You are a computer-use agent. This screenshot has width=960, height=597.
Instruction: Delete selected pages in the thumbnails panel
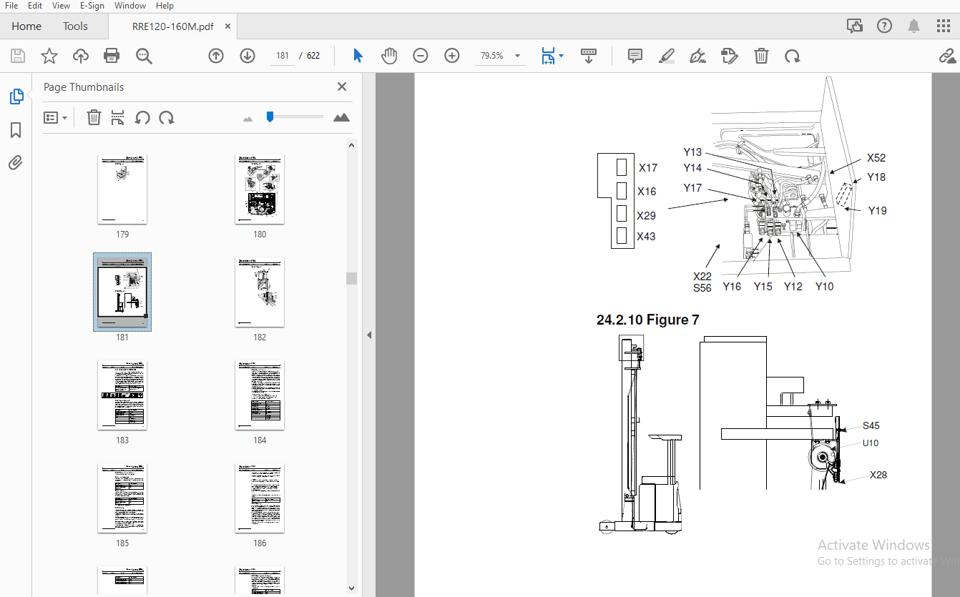tap(94, 117)
